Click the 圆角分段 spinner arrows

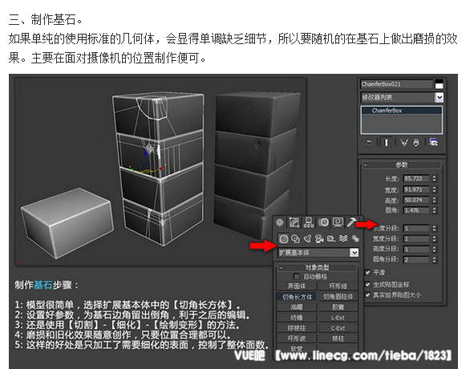(434, 260)
